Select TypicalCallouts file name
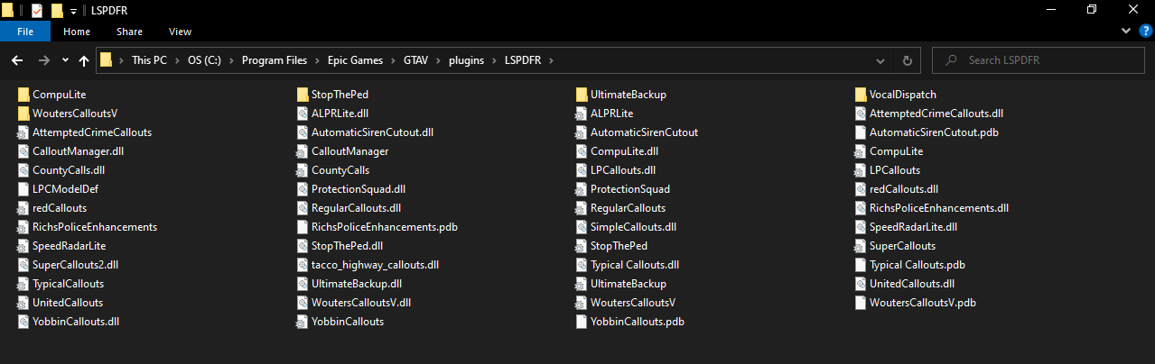This screenshot has width=1155, height=364. coord(68,284)
